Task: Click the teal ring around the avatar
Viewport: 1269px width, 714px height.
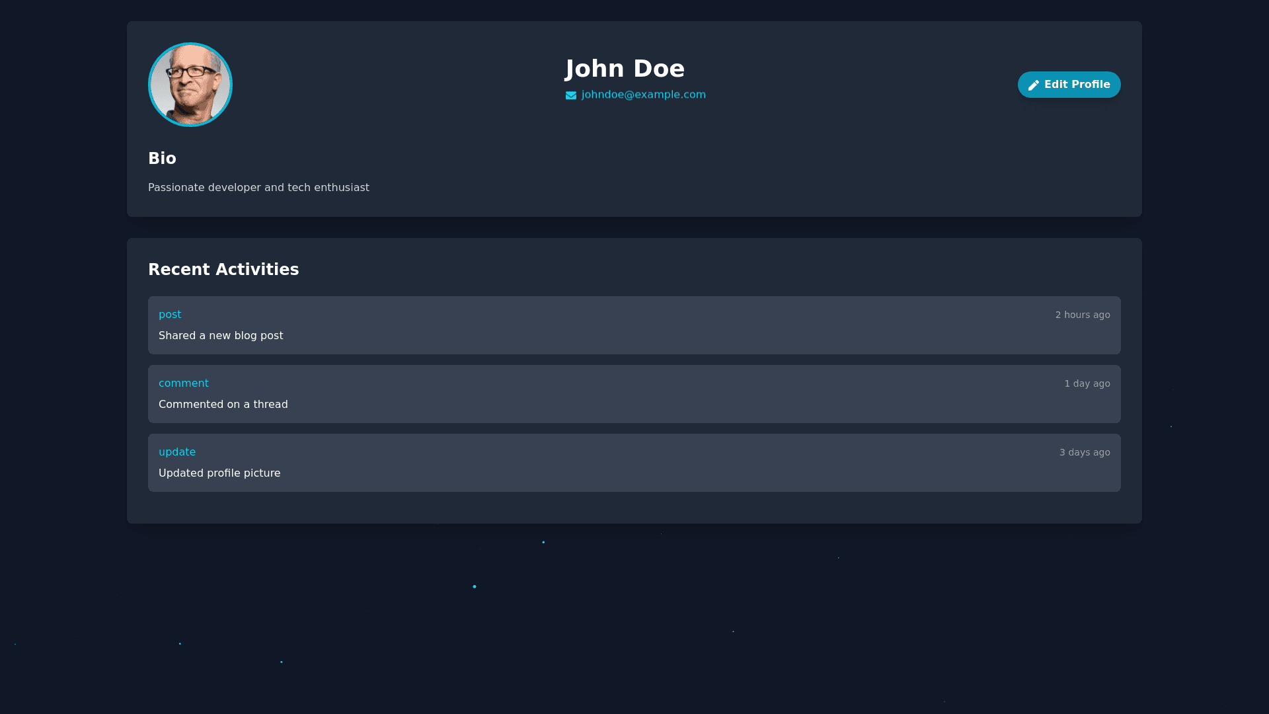Action: (149, 85)
